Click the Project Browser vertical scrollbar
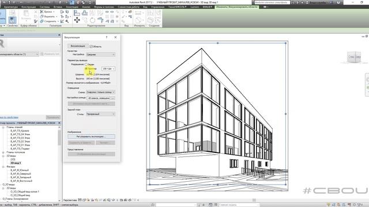Screen dimensions: 369x207 [59, 137]
